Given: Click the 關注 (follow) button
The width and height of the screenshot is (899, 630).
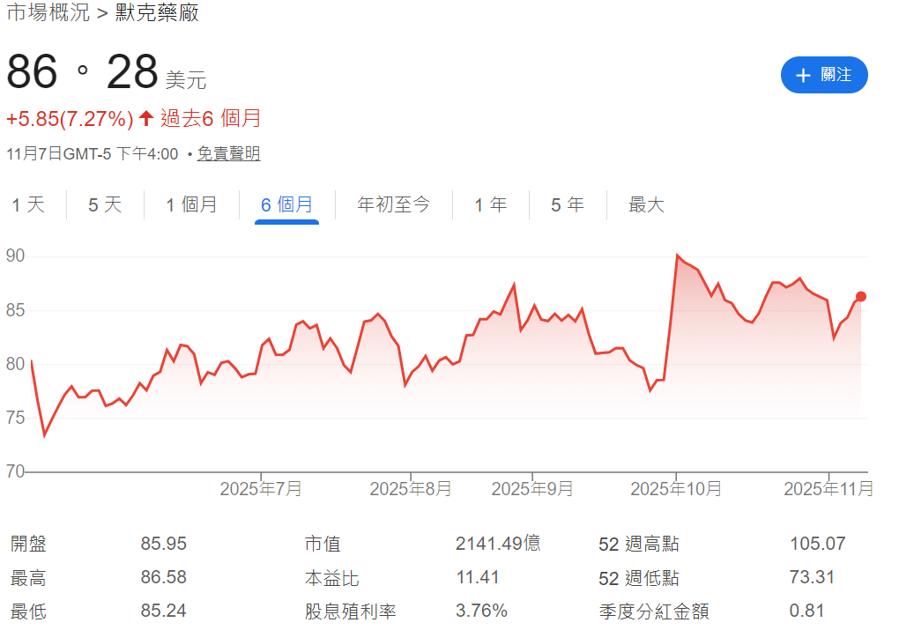Looking at the screenshot, I should point(824,75).
